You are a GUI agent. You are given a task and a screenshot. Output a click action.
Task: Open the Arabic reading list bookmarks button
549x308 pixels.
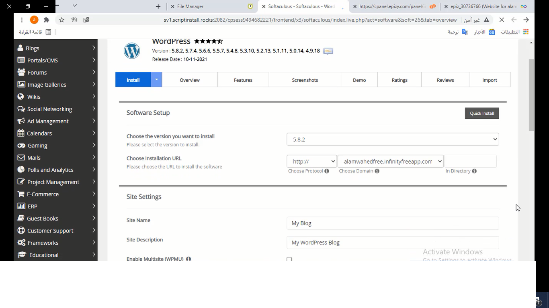click(x=35, y=32)
